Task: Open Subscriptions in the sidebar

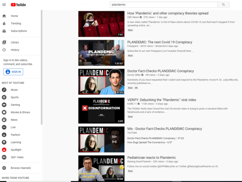Action: click(19, 31)
